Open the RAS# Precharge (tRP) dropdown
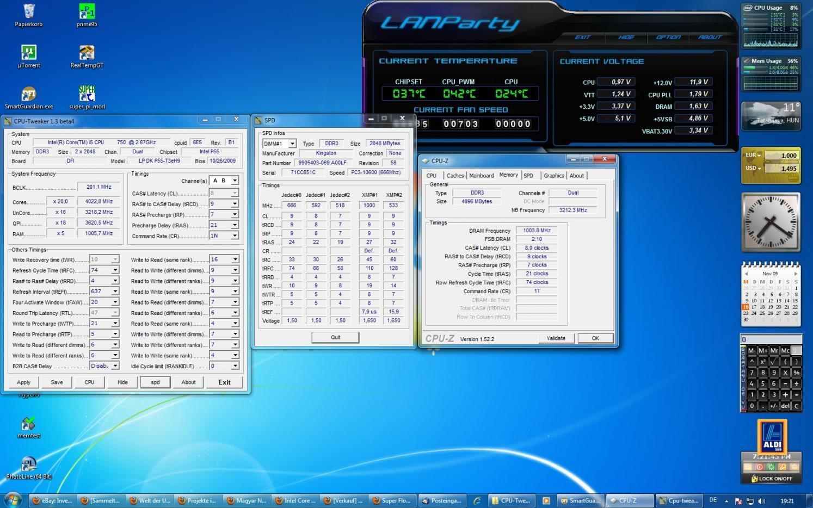The width and height of the screenshot is (813, 508). click(x=235, y=214)
